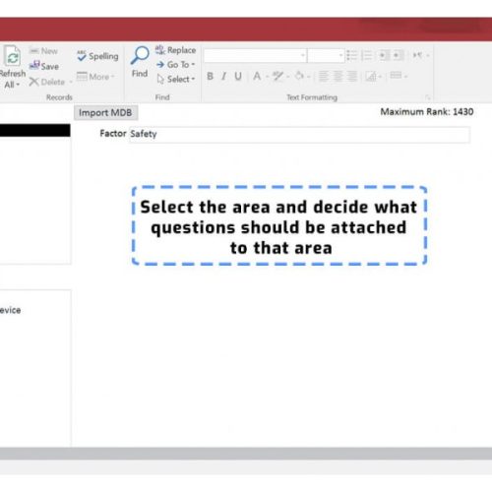Click the font color A icon

pos(257,77)
